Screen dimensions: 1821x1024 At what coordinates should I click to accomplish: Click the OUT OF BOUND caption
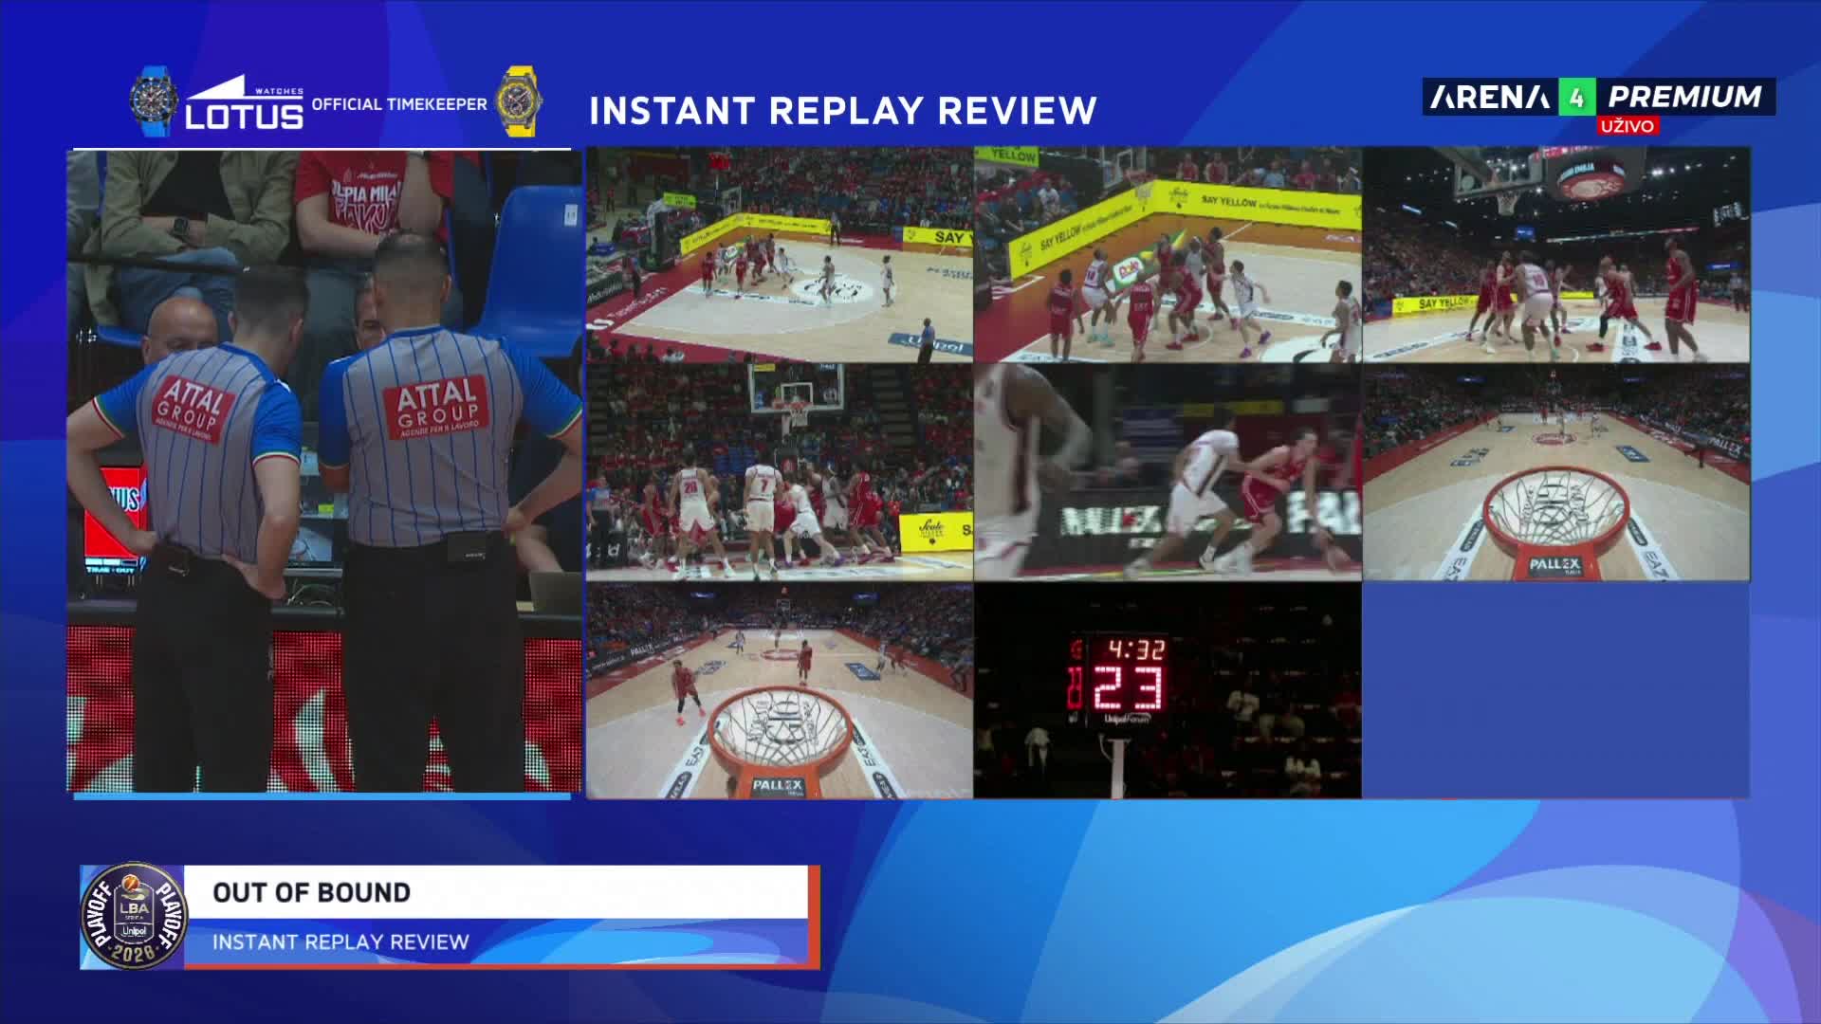click(312, 892)
